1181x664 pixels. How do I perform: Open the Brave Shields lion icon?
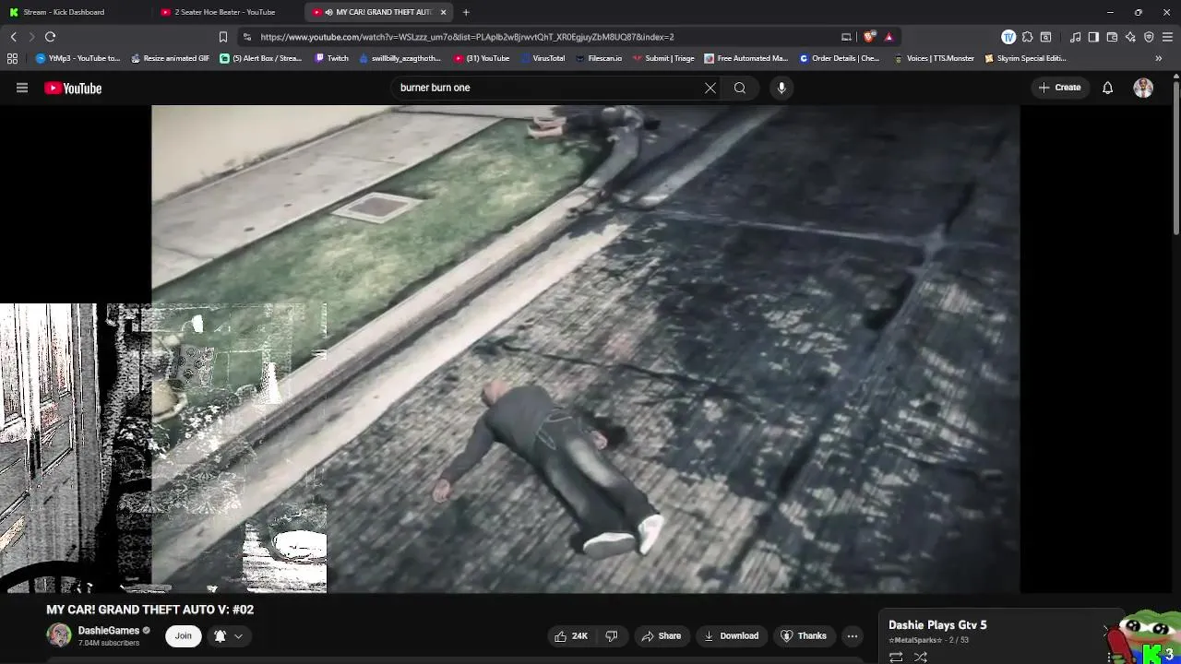coord(870,37)
